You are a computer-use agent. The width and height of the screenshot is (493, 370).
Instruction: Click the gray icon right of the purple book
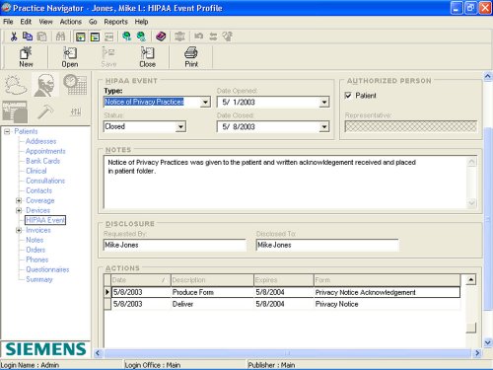pyautogui.click(x=179, y=37)
